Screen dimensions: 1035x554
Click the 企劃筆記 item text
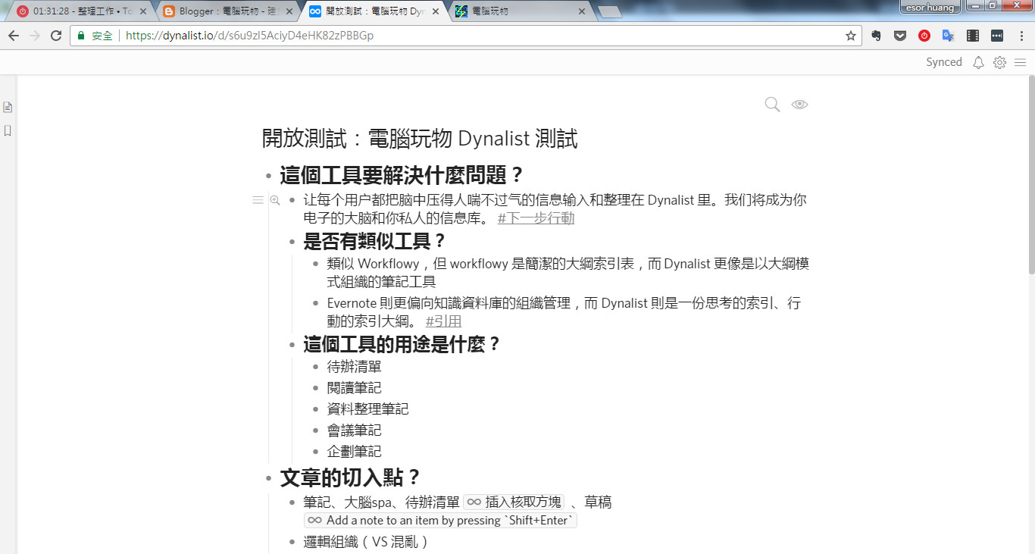[354, 452]
